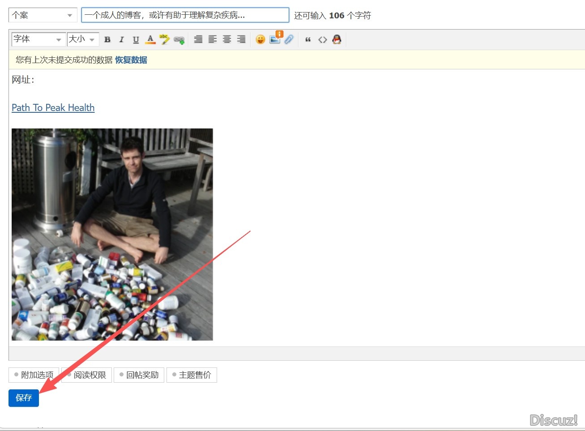This screenshot has height=431, width=585.
Task: Toggle bold text formatting
Action: [x=107, y=39]
